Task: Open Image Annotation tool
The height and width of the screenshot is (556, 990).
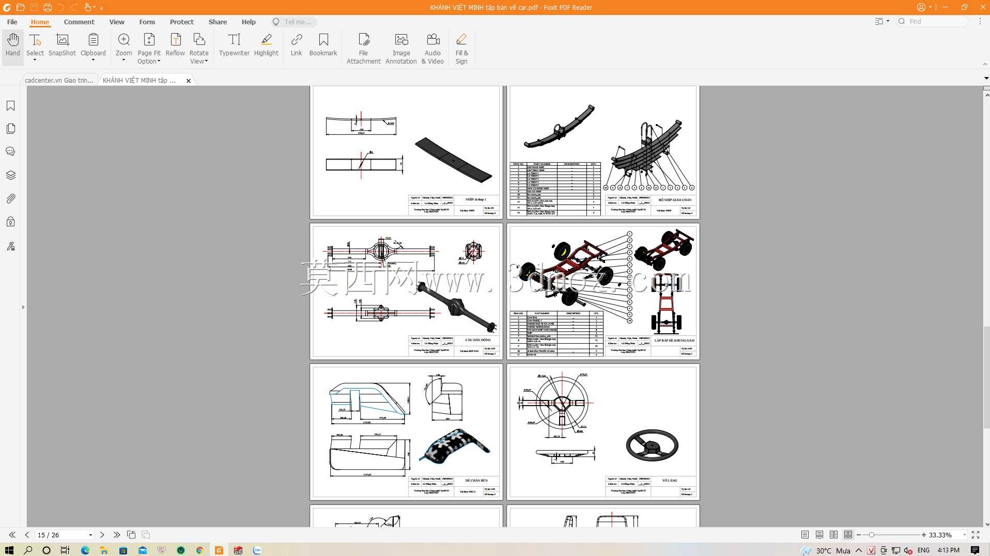Action: click(401, 49)
